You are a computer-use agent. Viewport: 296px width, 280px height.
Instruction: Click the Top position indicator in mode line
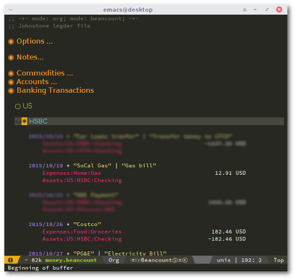coord(279,260)
